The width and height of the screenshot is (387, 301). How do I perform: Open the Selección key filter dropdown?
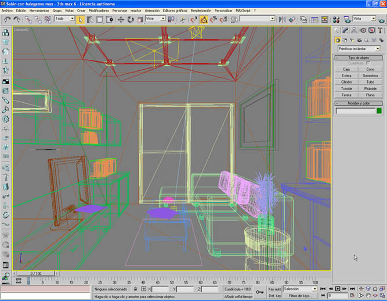tap(300, 289)
